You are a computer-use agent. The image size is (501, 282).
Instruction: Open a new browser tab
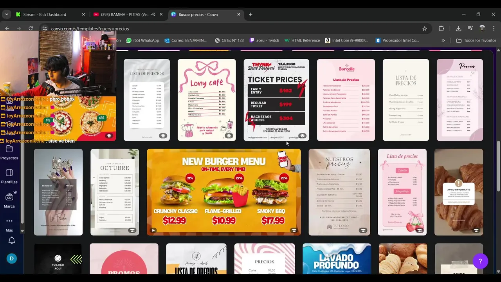250,14
